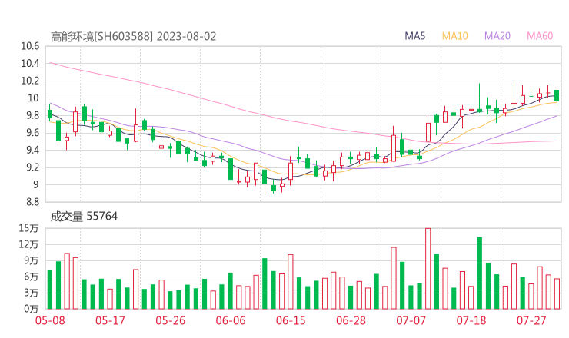Click the 9万 volume axis label

[x=32, y=260]
